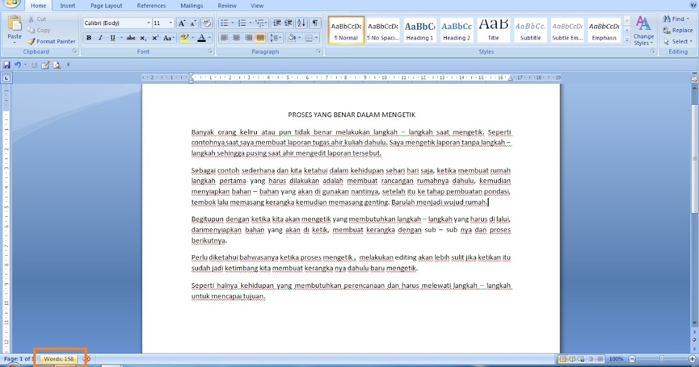This screenshot has height=367, width=699.
Task: Apply the Heading 2 style
Action: point(457,30)
